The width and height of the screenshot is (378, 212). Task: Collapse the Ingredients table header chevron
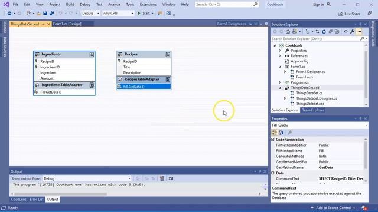(92, 55)
